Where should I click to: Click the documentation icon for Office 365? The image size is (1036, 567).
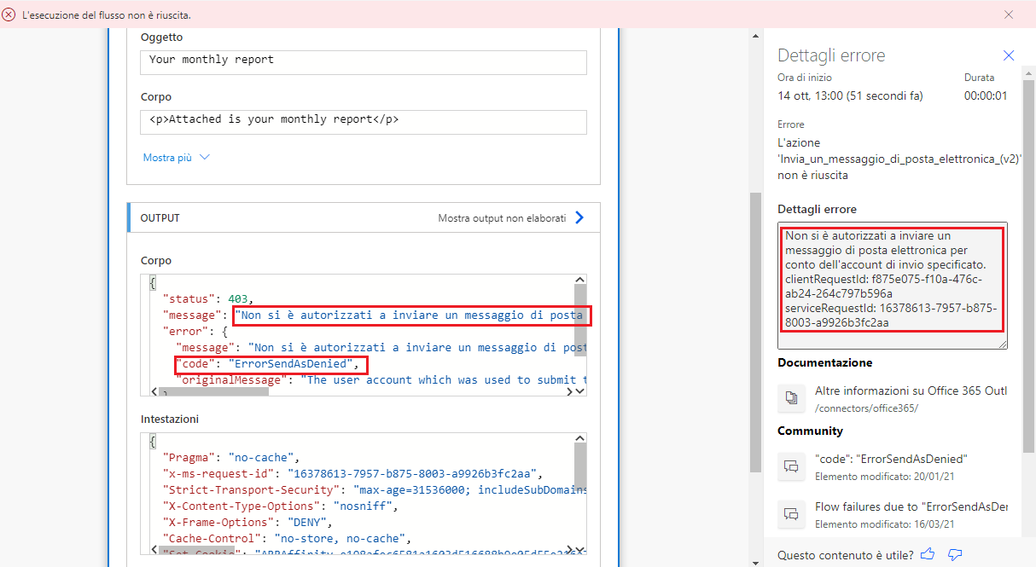pyautogui.click(x=791, y=398)
